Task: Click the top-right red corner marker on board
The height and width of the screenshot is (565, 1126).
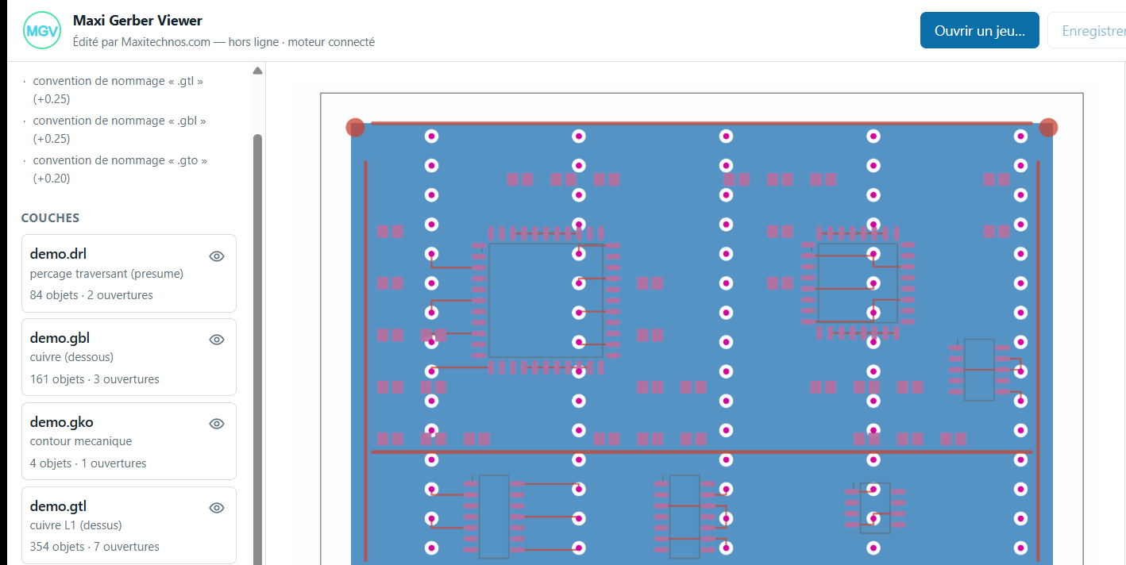Action: [x=1048, y=127]
